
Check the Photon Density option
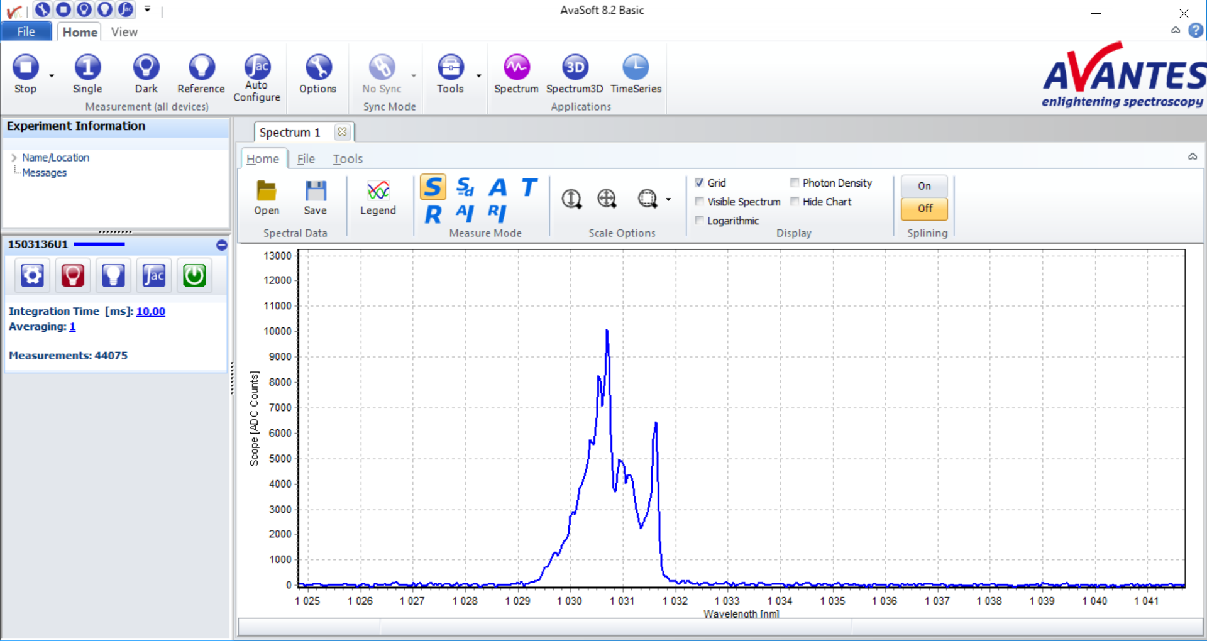tap(795, 183)
